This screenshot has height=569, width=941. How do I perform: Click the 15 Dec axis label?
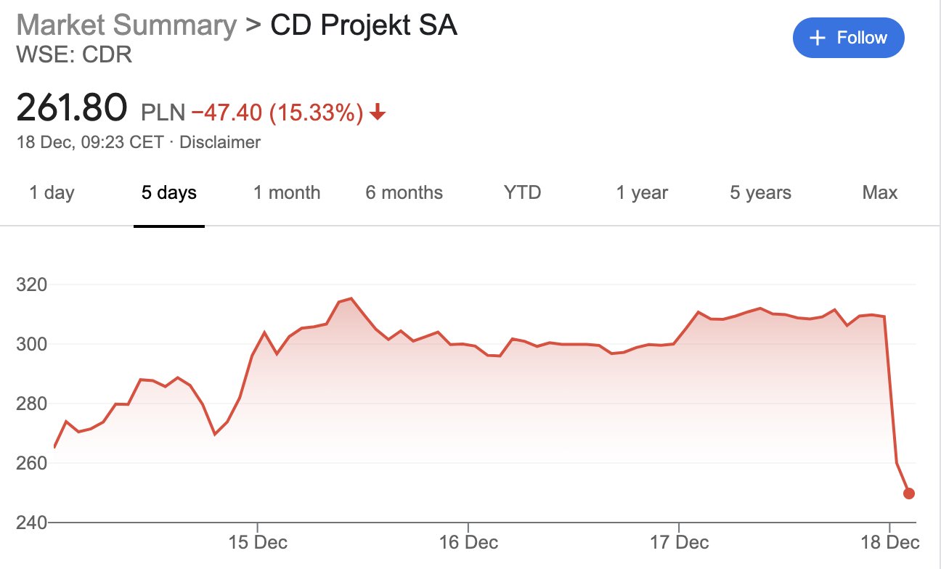pyautogui.click(x=258, y=542)
